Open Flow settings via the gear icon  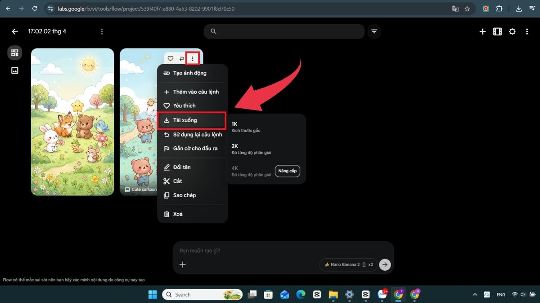512,31
